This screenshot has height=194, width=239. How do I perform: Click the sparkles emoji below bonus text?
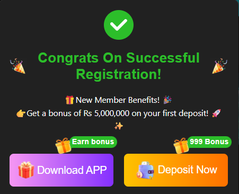click(x=119, y=126)
